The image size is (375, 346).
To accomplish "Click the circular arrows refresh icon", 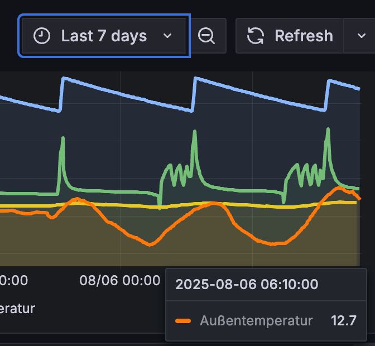I will click(256, 36).
